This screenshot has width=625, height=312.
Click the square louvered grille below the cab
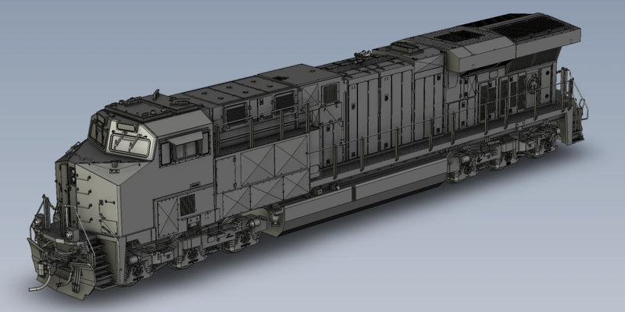coord(187,205)
